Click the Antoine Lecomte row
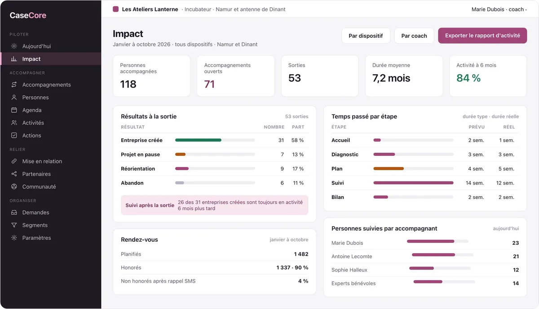This screenshot has width=539, height=309. point(425,256)
